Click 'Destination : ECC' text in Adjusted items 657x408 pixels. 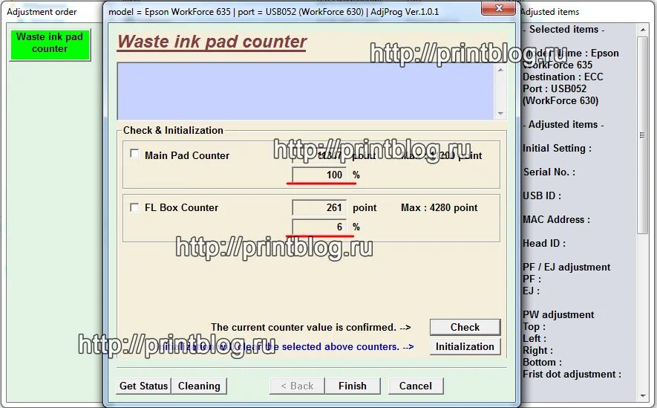coord(563,77)
